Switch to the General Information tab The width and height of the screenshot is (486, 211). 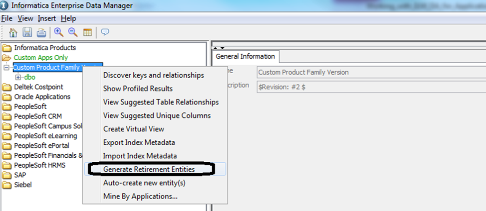coord(245,56)
